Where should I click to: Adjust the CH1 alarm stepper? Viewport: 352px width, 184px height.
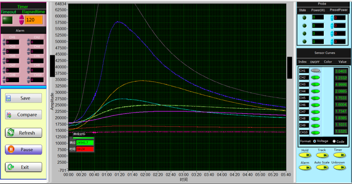[4, 42]
